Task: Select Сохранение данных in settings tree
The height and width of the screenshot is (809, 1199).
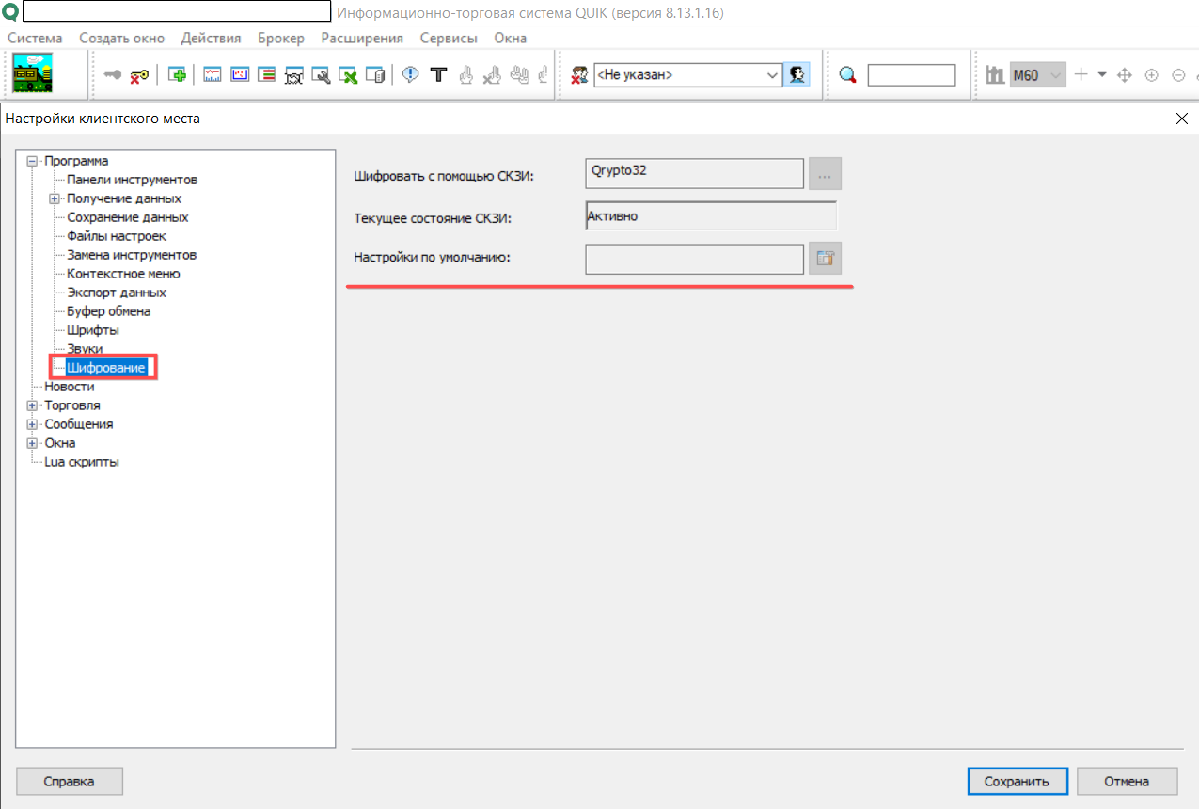Action: click(128, 217)
